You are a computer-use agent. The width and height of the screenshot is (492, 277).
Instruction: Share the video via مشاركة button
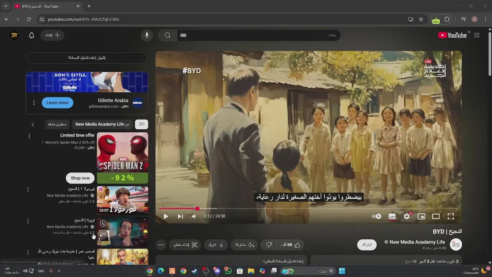pos(244,245)
